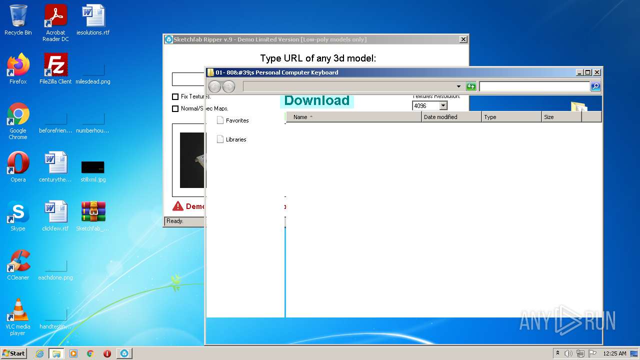Select Sketchfab WinRAR archive icon
The height and width of the screenshot is (360, 640).
93,216
